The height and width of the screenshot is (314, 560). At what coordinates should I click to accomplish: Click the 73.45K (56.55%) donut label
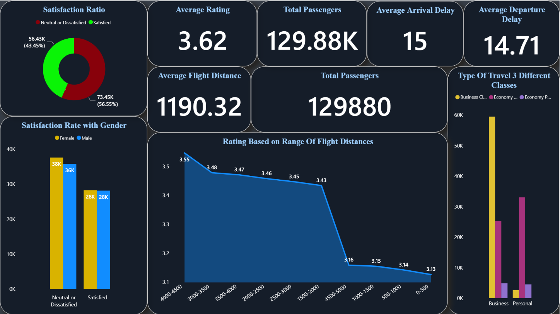(x=108, y=101)
